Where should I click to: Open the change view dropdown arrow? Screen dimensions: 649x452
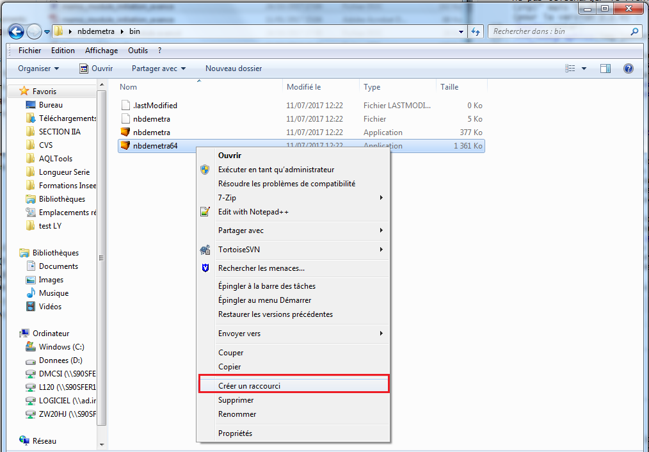[584, 69]
